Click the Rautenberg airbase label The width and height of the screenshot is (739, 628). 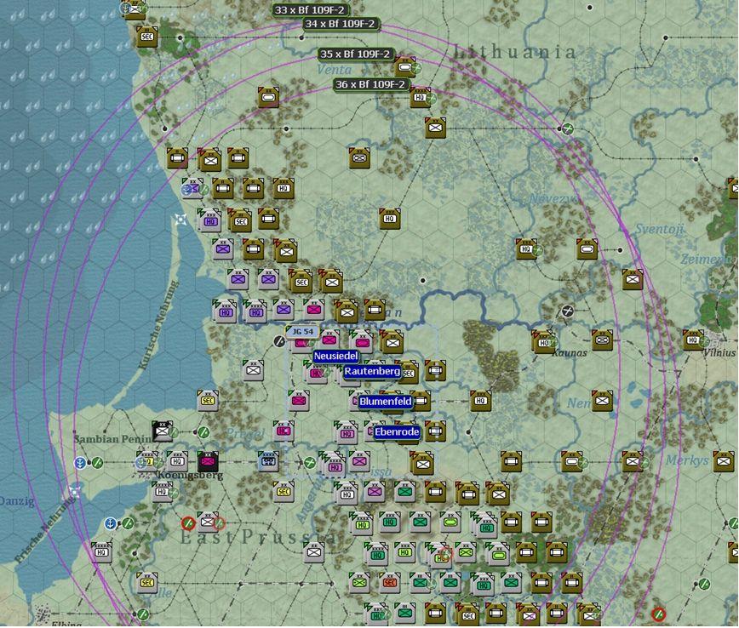point(372,371)
